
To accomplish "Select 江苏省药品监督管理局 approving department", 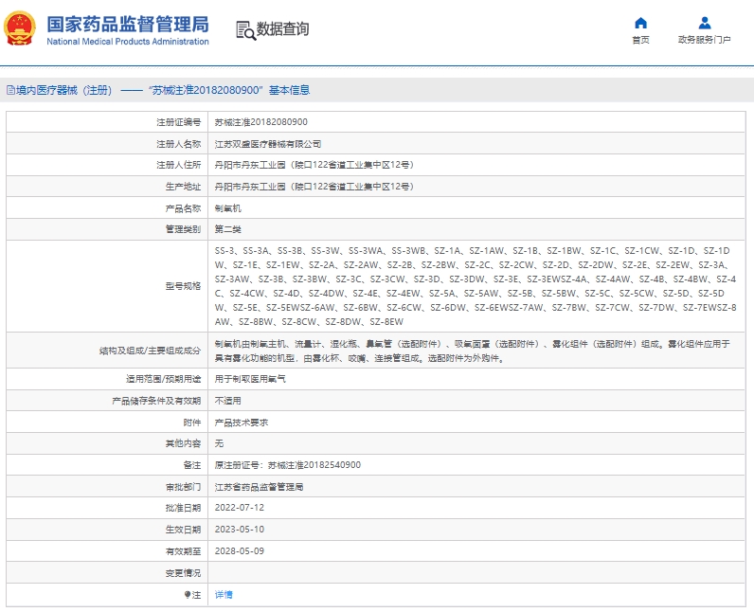I will (259, 487).
